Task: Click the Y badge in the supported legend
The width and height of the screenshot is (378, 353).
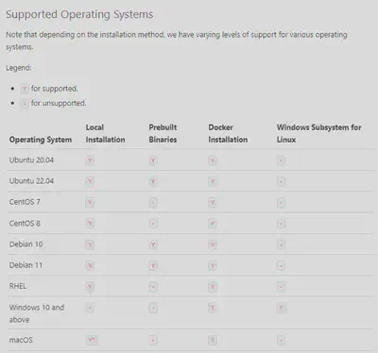Action: click(x=25, y=89)
